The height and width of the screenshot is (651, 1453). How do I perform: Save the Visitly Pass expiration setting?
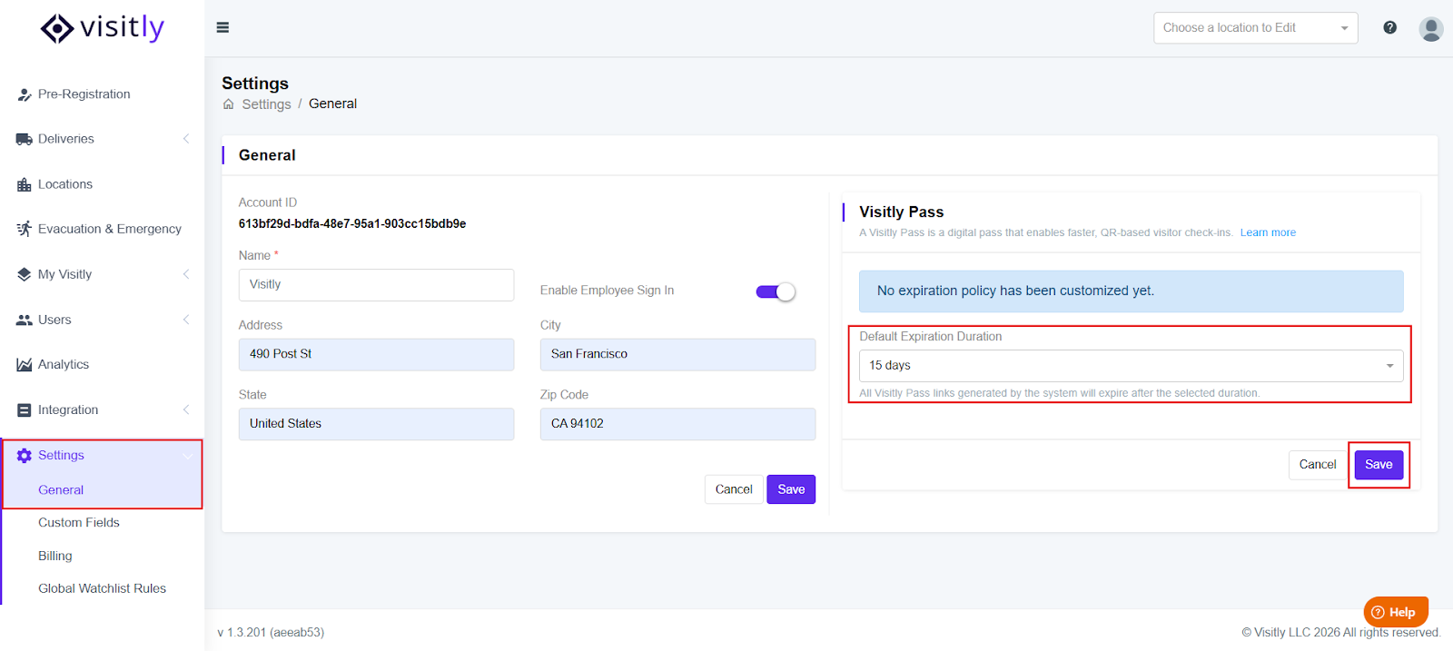1379,465
